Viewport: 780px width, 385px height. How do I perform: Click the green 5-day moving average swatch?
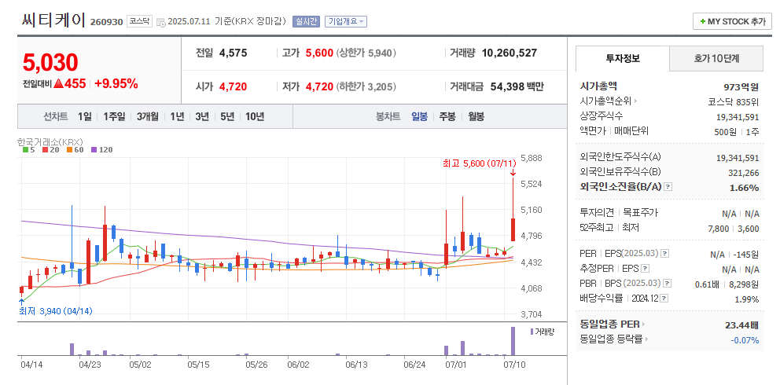tap(25, 149)
